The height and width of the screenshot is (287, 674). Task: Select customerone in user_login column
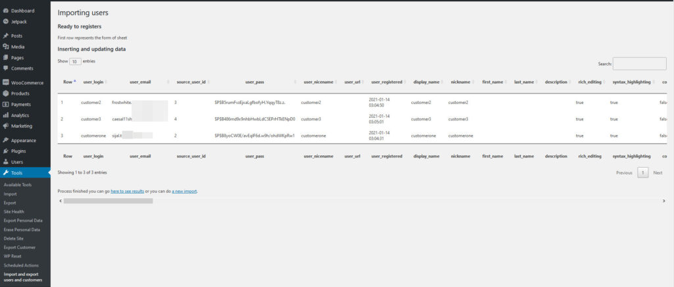coord(93,136)
